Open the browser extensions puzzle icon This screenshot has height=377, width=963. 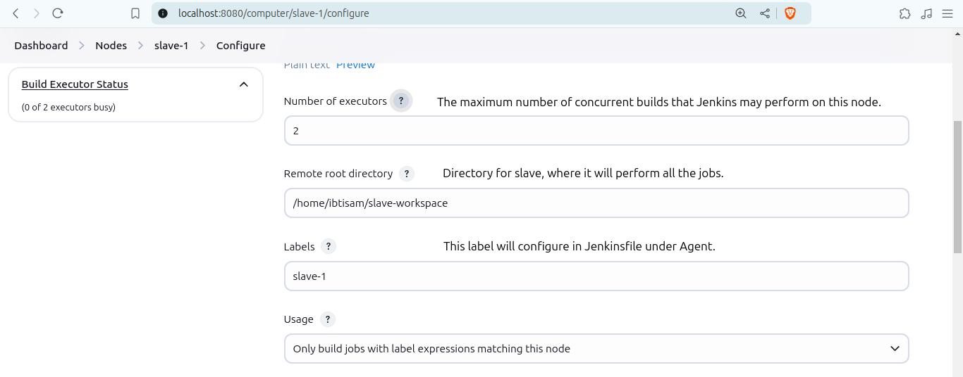pos(904,13)
